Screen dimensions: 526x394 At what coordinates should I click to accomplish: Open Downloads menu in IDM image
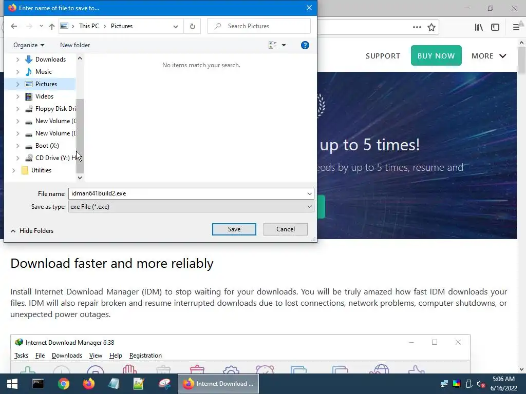67,356
